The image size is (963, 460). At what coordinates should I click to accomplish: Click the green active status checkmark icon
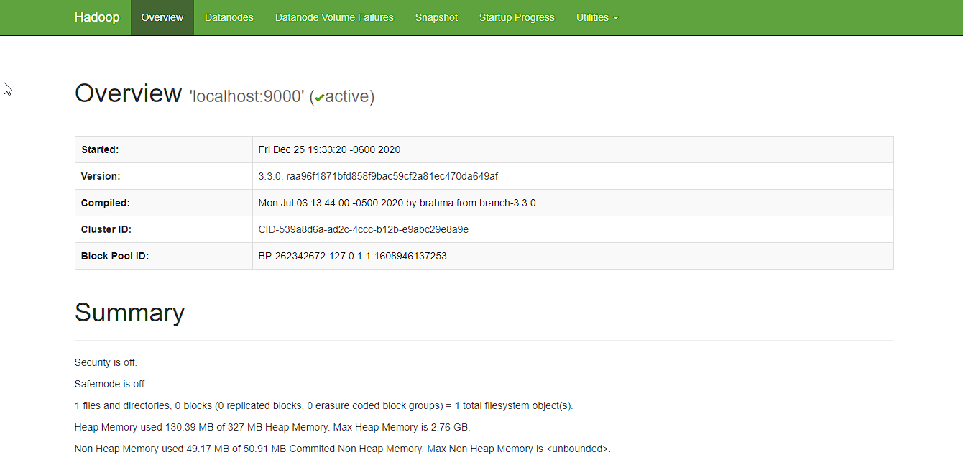[x=319, y=97]
